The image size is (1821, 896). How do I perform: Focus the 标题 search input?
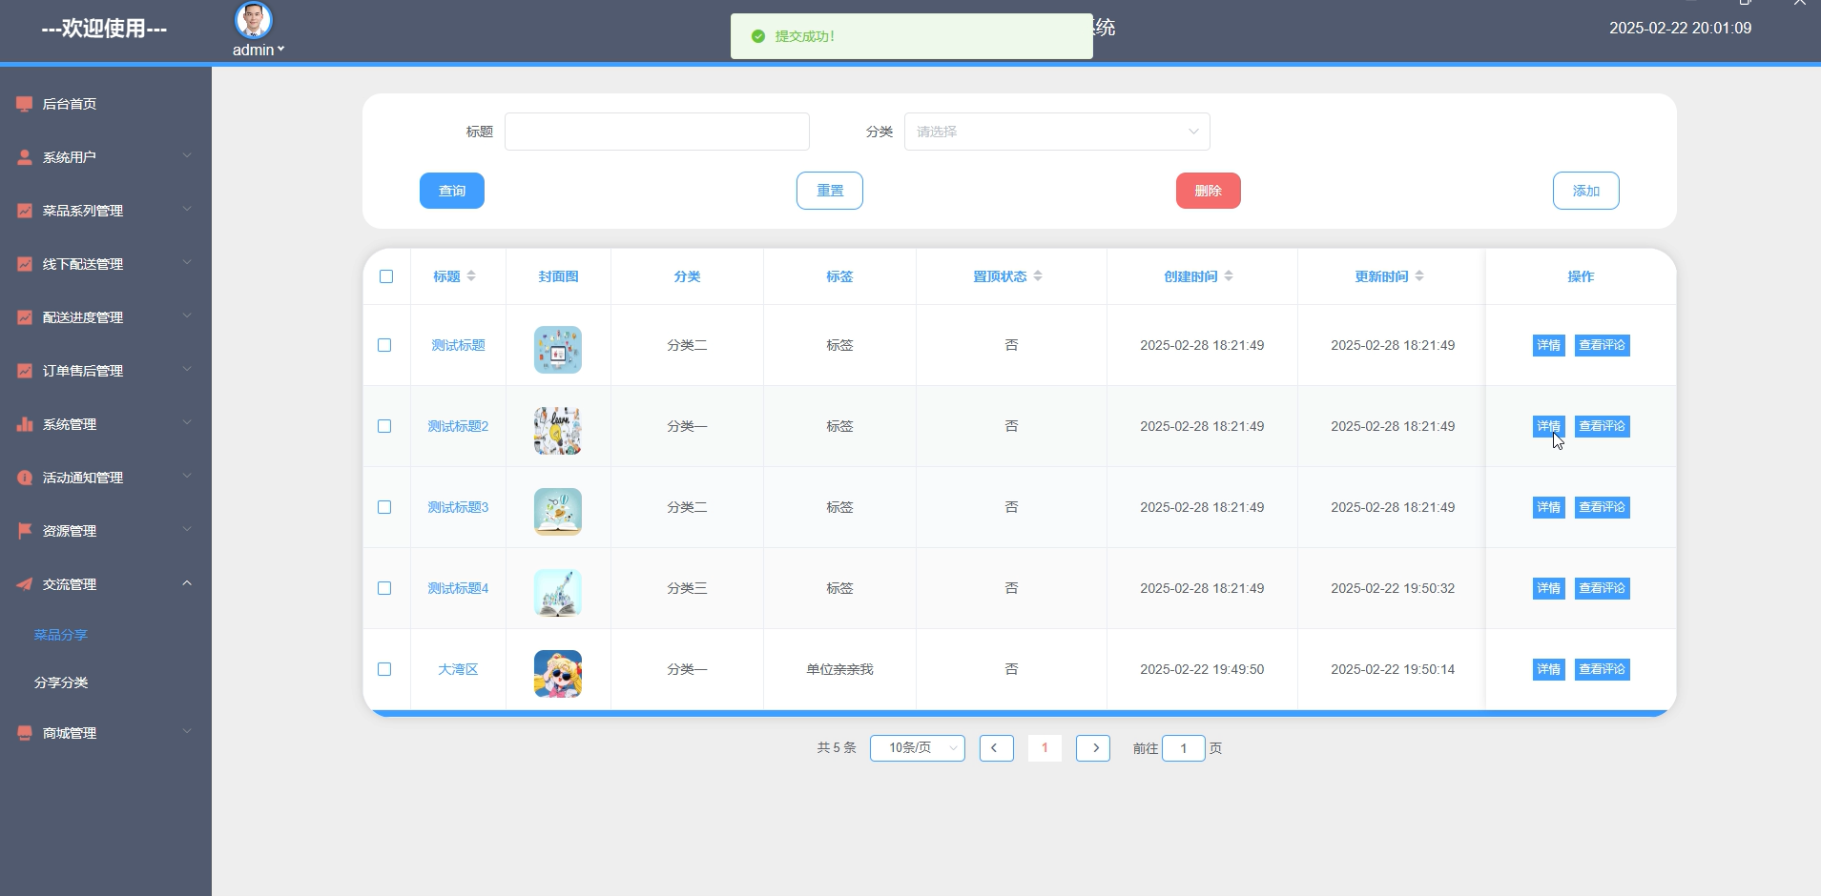click(657, 132)
